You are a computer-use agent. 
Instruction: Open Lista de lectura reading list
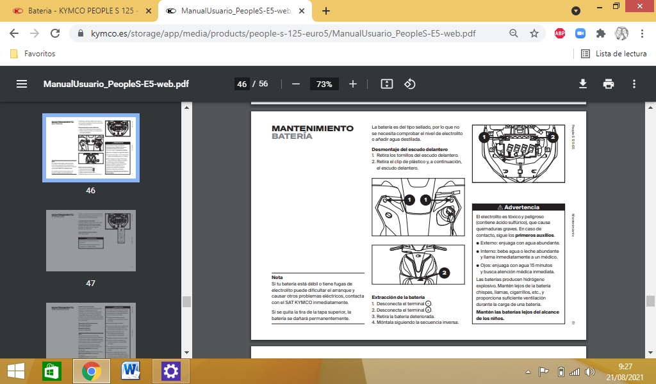tap(614, 54)
